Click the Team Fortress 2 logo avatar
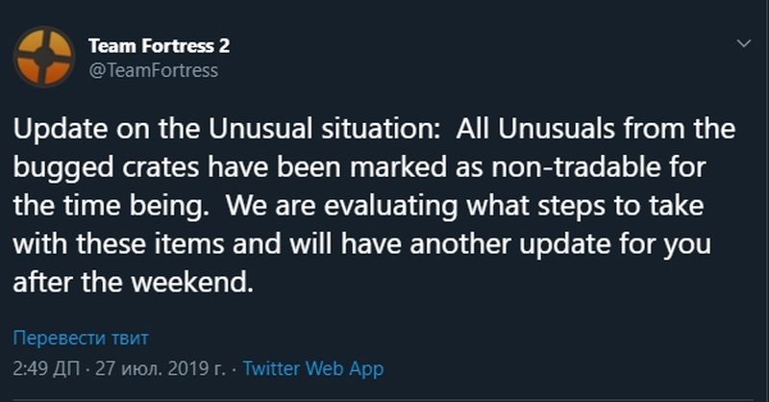This screenshot has height=402, width=769. pos(44,57)
